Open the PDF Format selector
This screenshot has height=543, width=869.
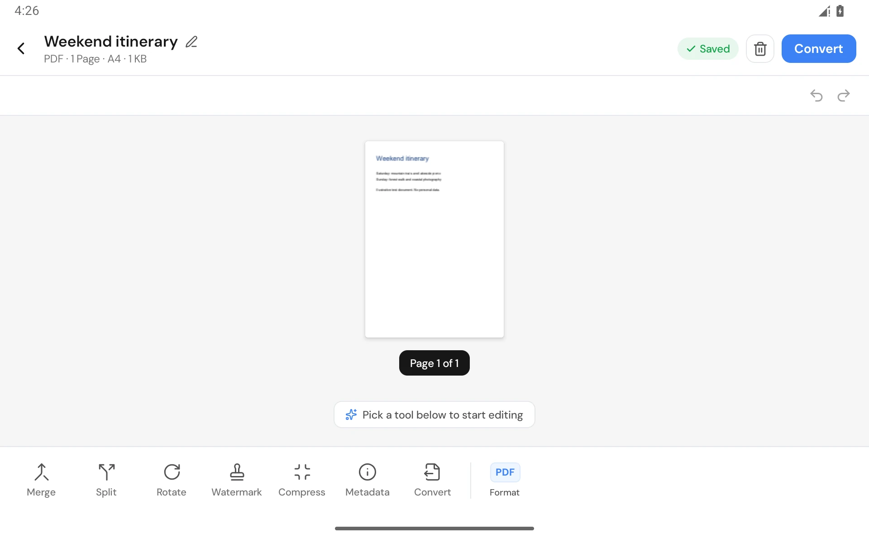(505, 480)
